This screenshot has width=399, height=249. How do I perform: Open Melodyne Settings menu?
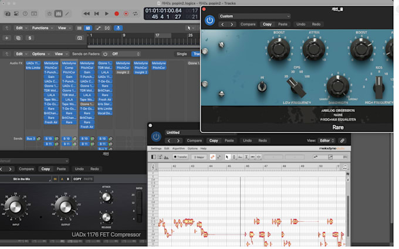(x=156, y=148)
